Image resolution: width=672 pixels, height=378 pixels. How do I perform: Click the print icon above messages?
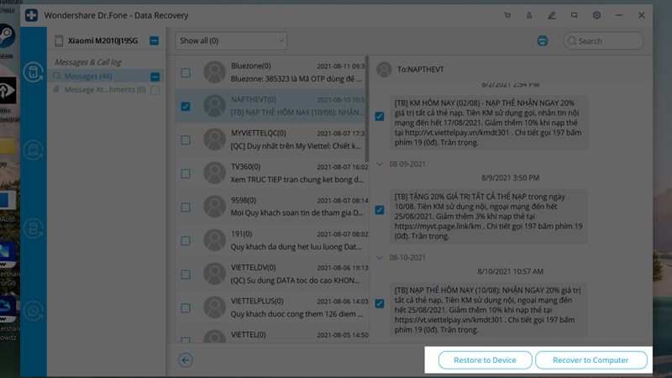(543, 40)
